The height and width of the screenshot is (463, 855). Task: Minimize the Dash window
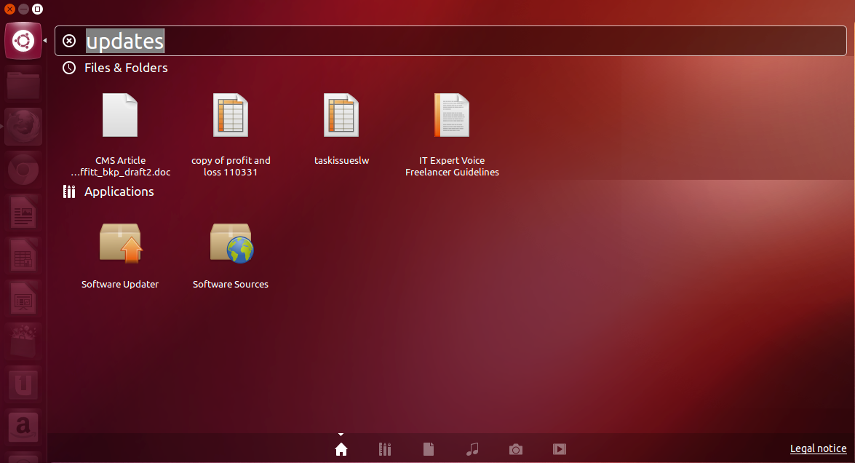(23, 9)
